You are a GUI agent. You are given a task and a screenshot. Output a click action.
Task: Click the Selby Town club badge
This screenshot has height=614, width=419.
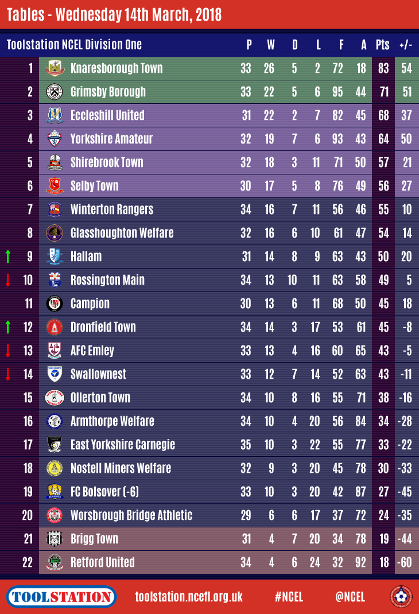[55, 186]
